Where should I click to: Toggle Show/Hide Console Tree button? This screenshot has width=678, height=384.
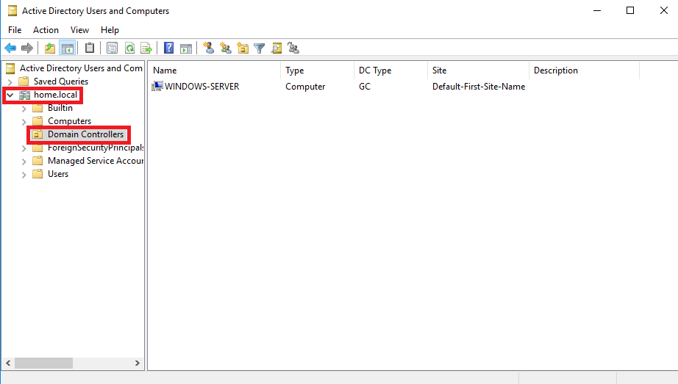[x=68, y=48]
